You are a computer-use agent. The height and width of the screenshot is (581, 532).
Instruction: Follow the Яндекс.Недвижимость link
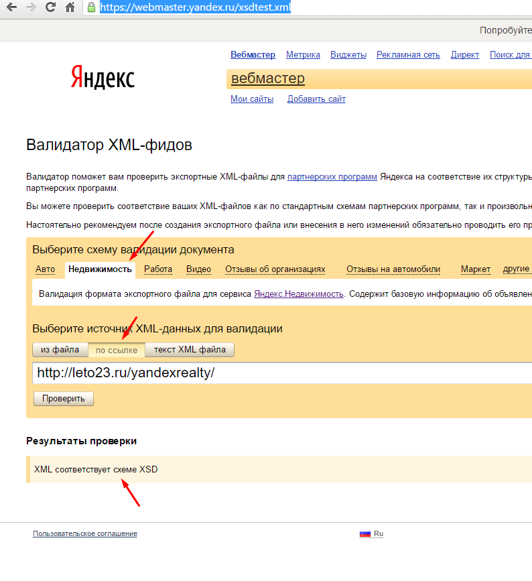[299, 294]
